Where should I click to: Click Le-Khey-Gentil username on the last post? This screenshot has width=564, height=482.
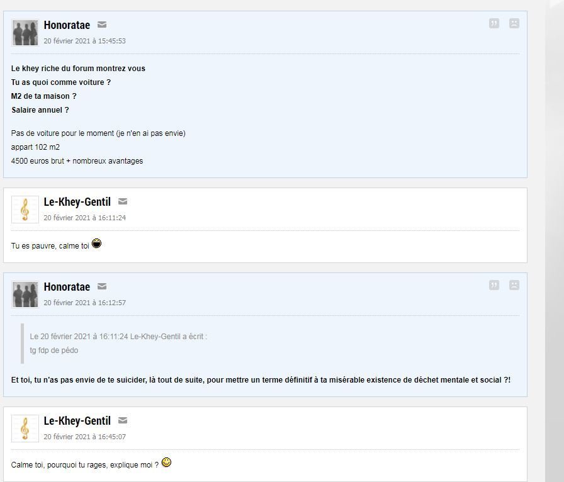click(77, 421)
